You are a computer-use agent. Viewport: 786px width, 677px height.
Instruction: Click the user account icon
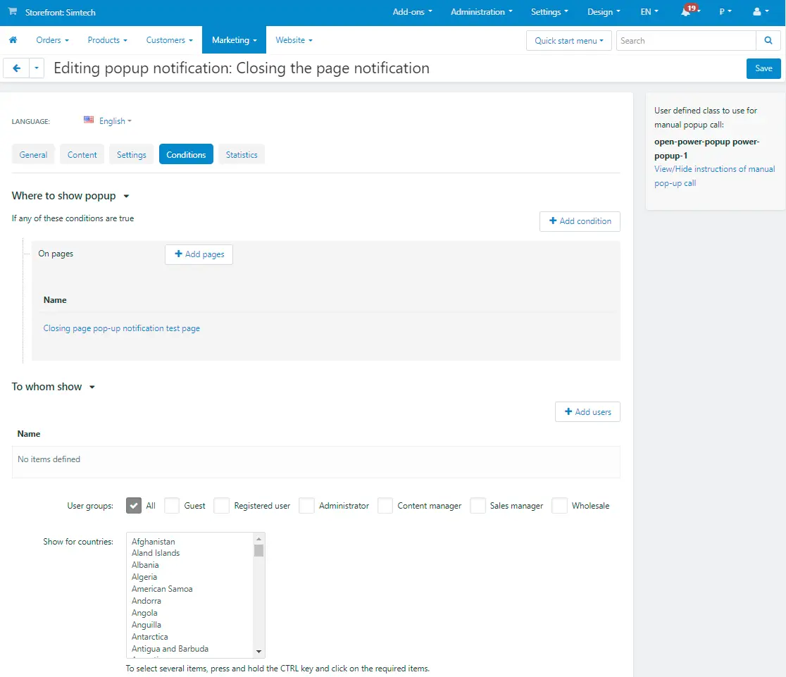(757, 12)
